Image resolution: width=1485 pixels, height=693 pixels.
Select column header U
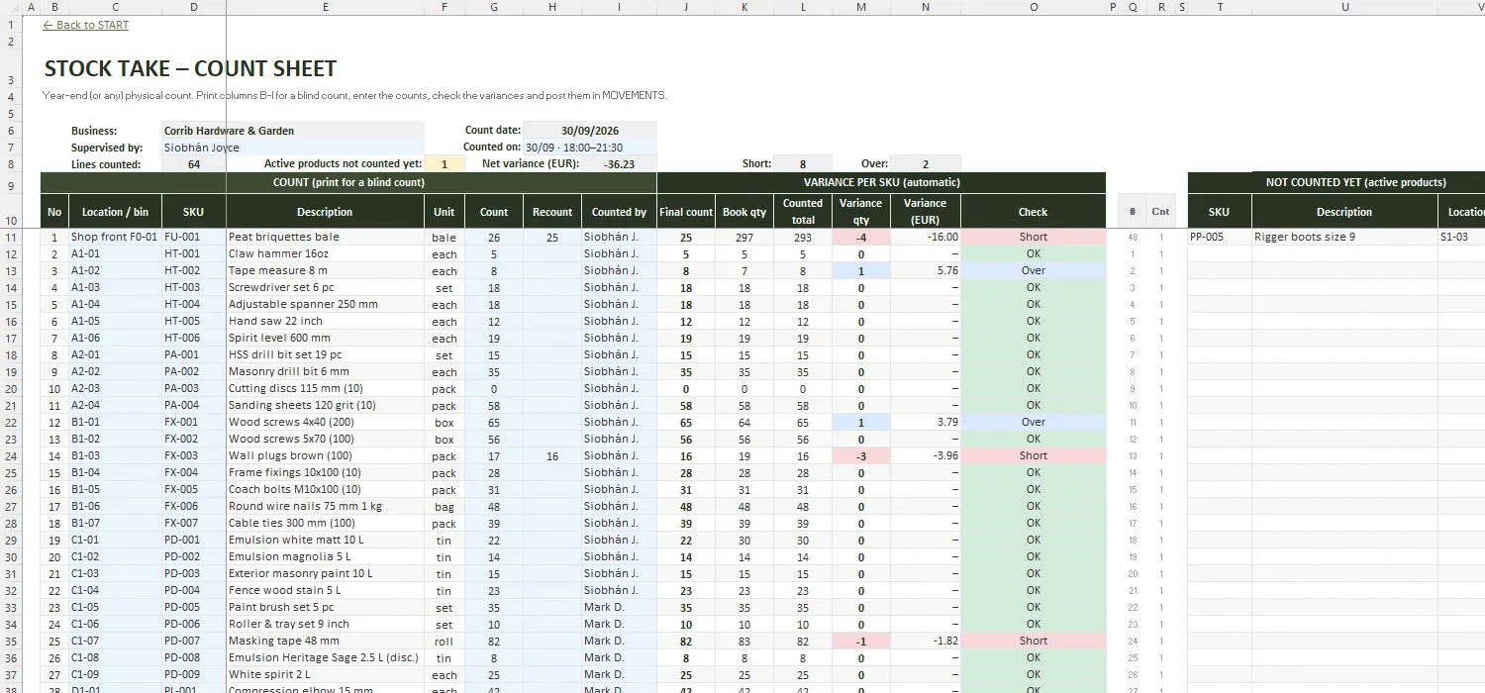[1344, 7]
